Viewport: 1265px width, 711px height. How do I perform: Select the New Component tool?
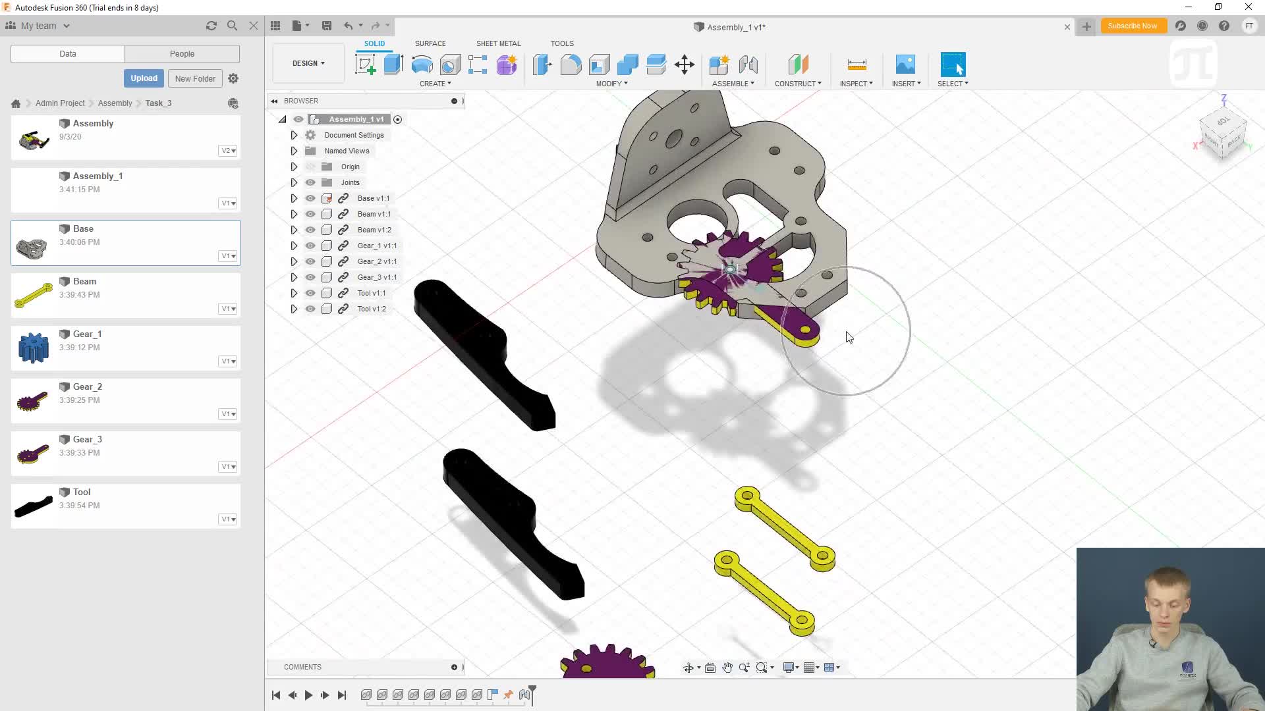[719, 65]
